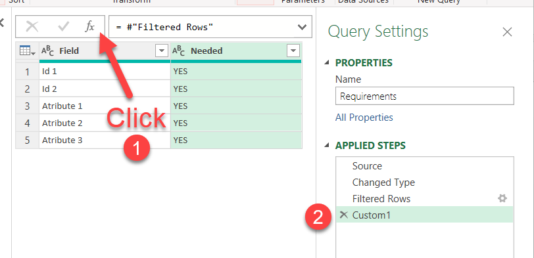Select row number 3 header
534x258 pixels.
(27, 106)
